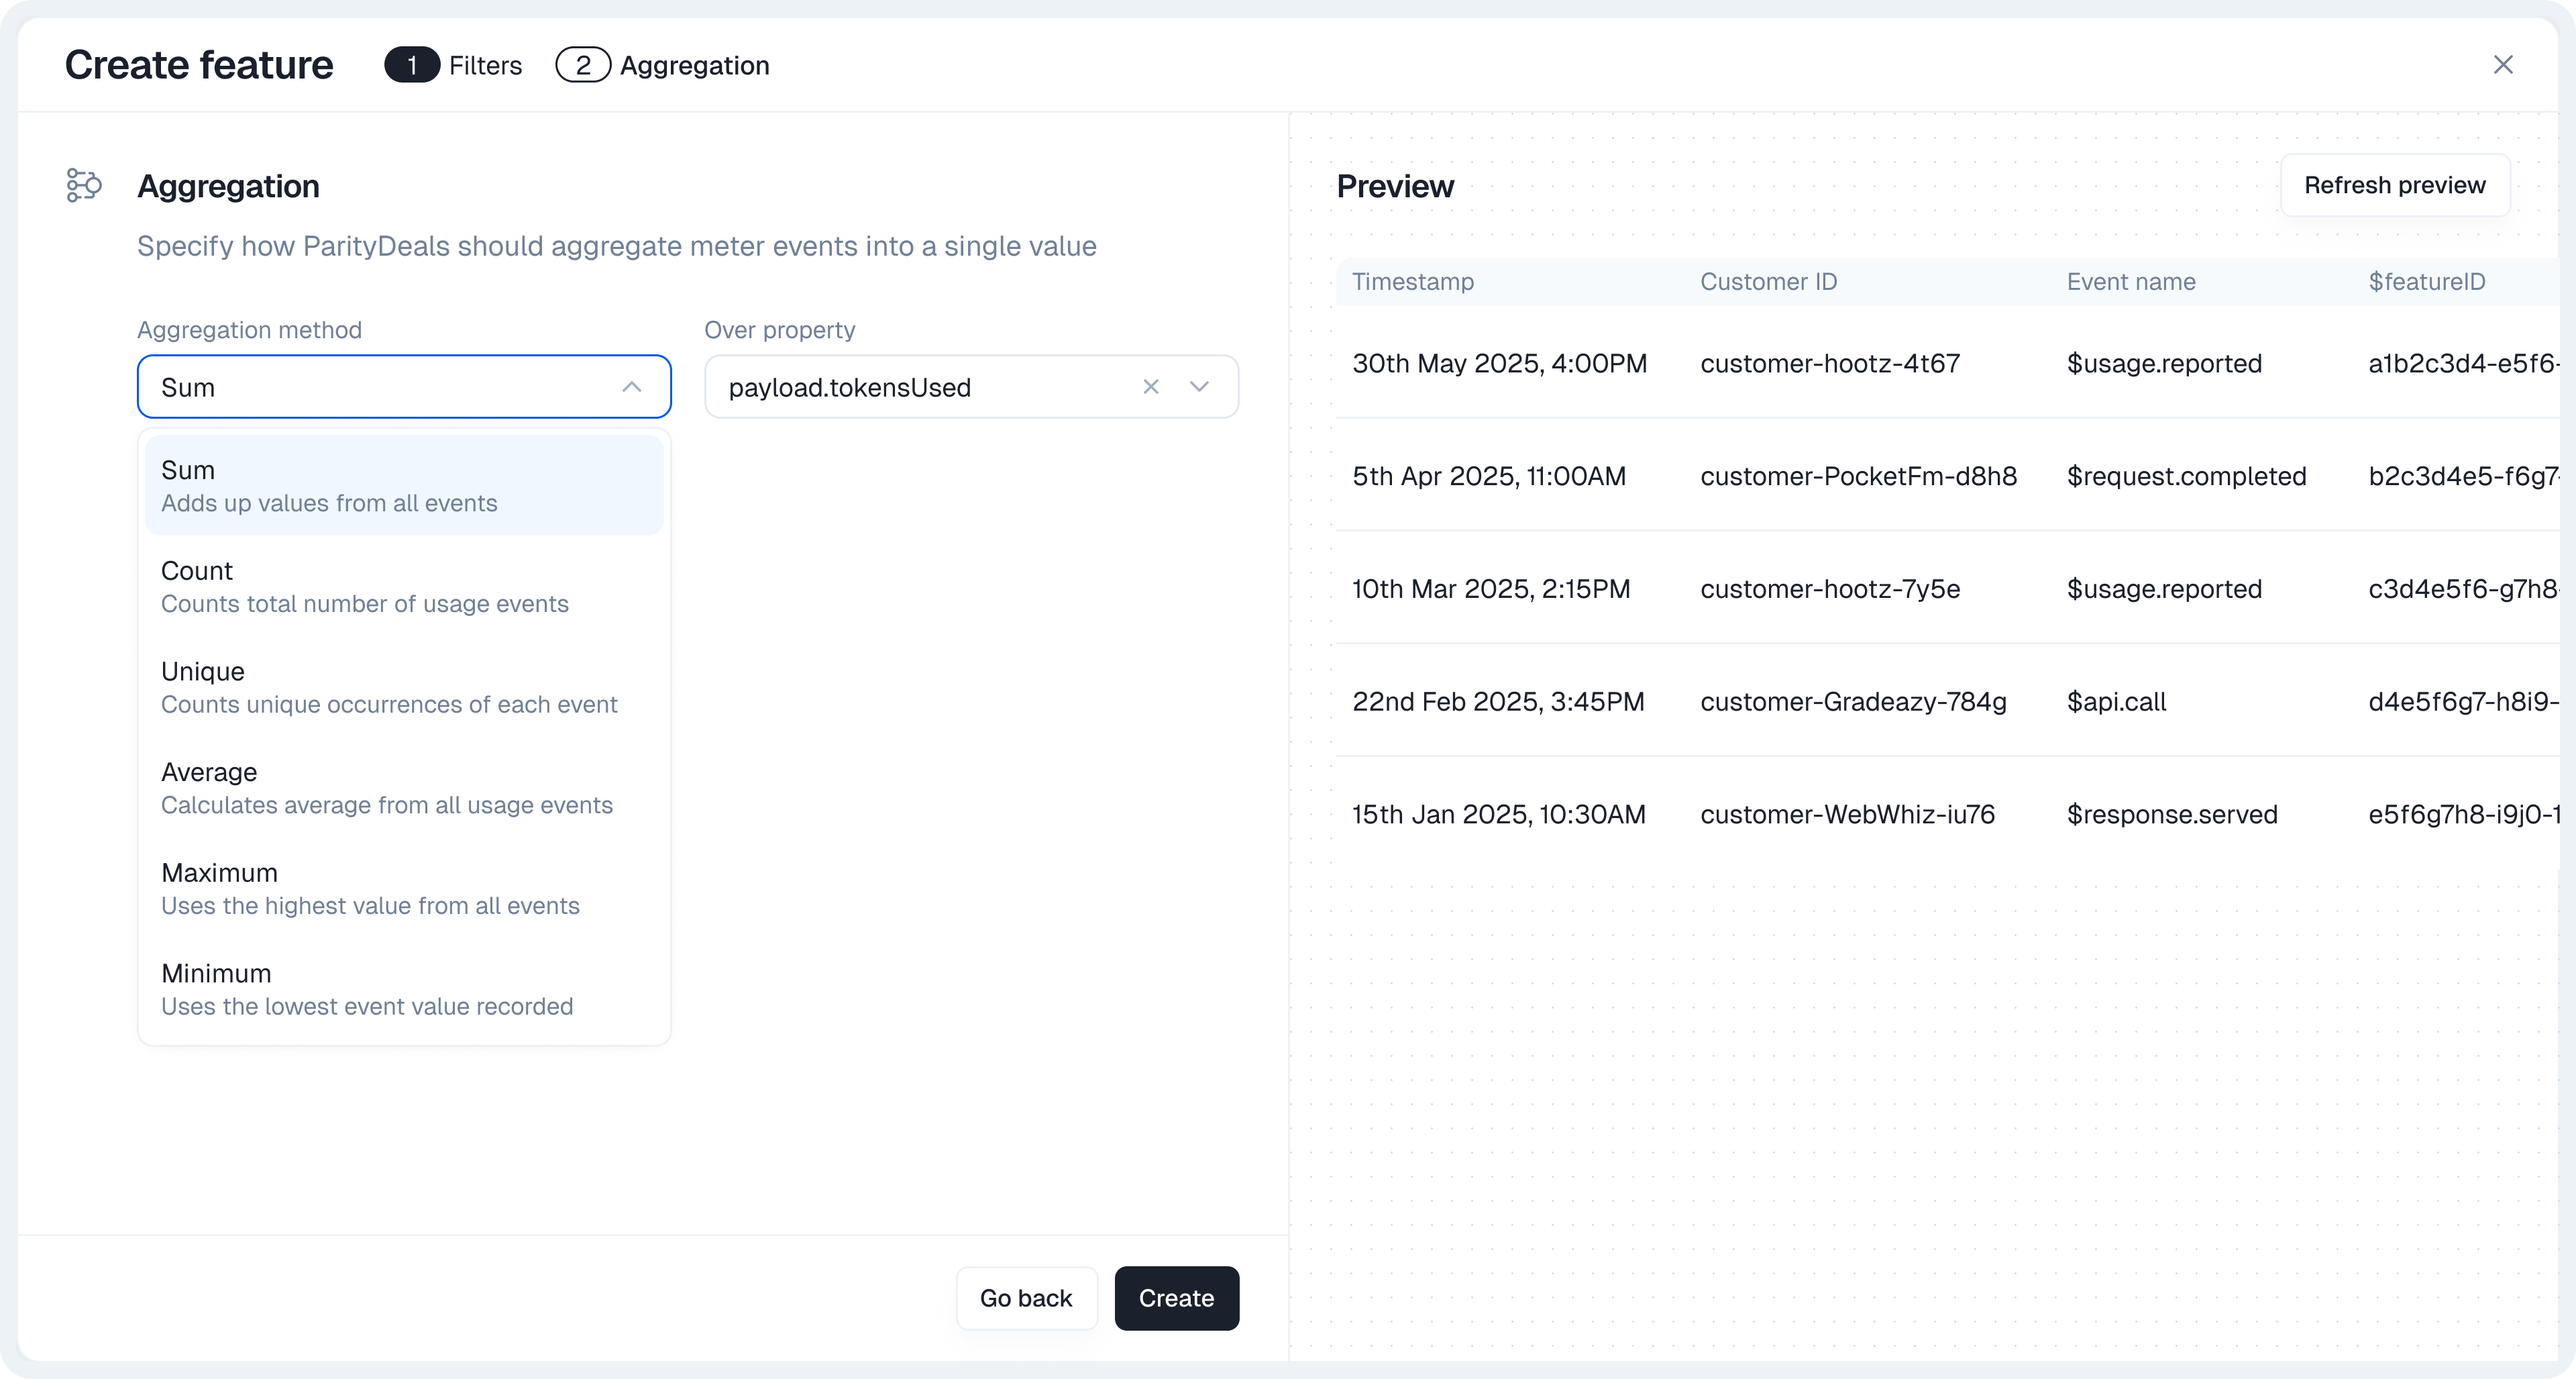The width and height of the screenshot is (2576, 1379).
Task: Click the Aggregation section workflow icon
Action: (84, 185)
